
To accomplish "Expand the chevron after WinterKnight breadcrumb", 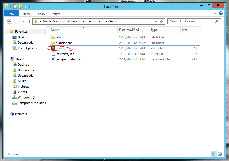I will tap(84, 22).
